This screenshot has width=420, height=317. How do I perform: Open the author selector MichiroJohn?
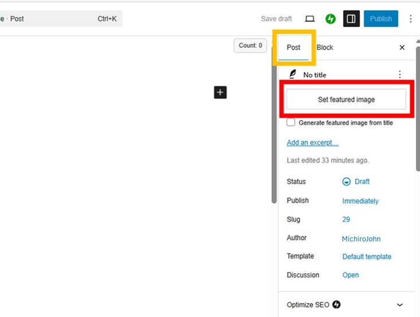[x=361, y=238]
